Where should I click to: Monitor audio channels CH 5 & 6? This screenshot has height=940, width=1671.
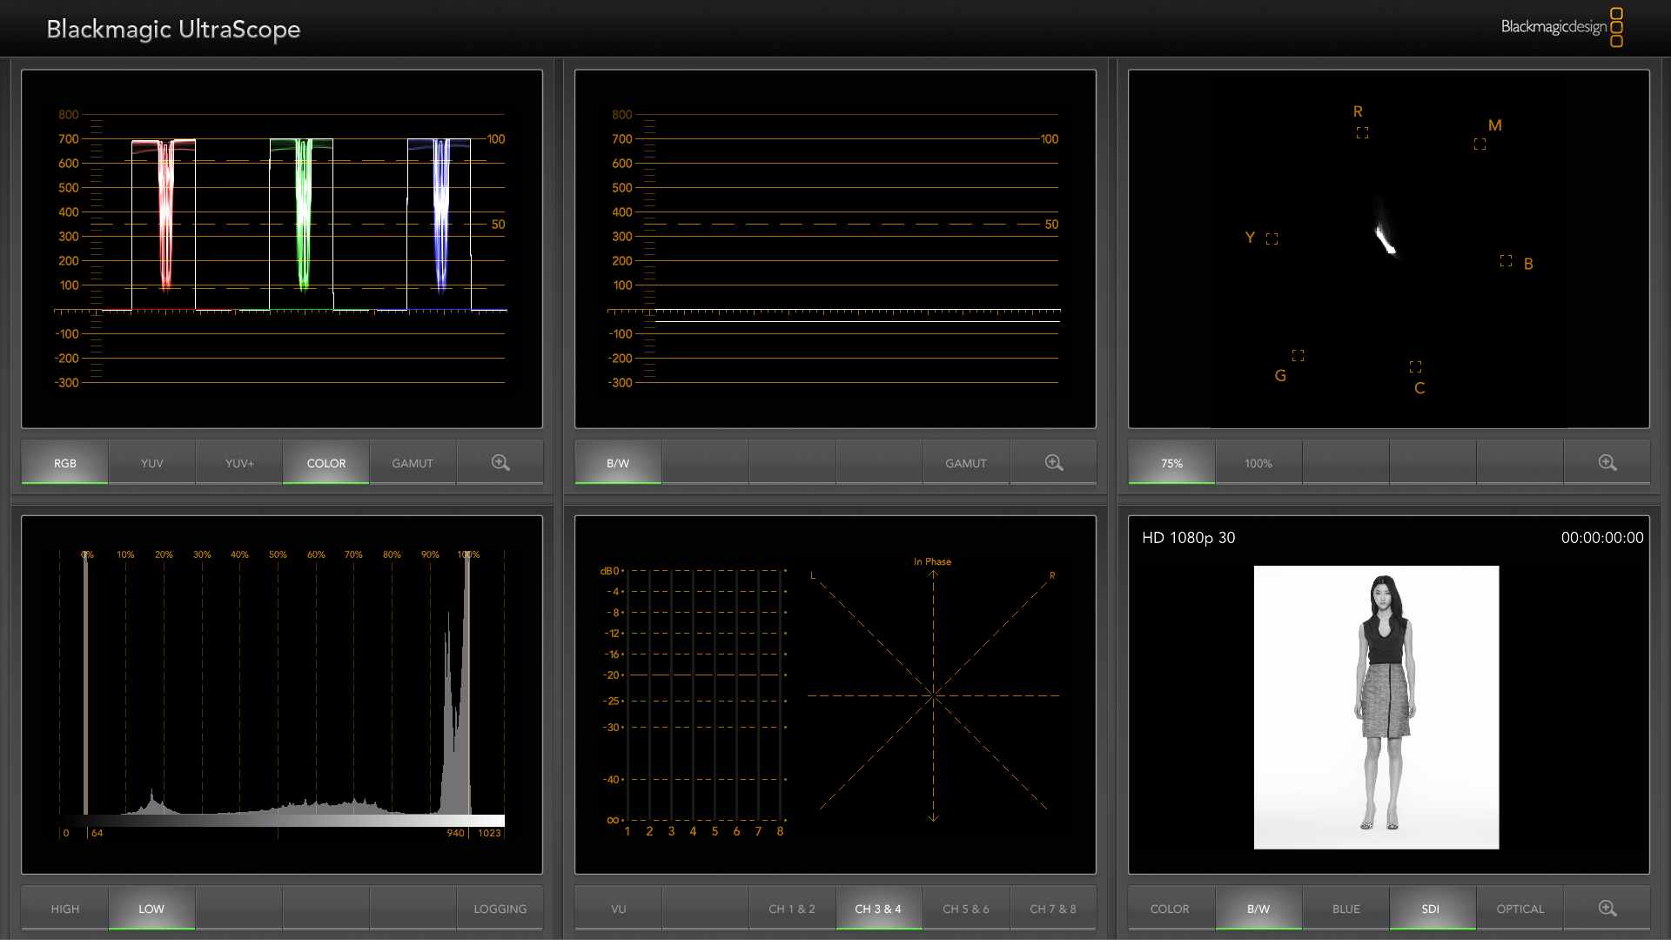point(966,908)
